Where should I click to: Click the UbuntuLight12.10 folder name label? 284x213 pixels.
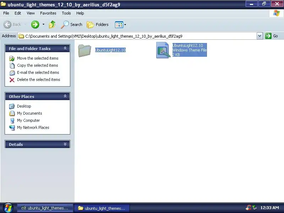(110, 50)
